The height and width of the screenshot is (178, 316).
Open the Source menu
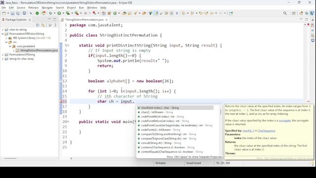(x=21, y=8)
